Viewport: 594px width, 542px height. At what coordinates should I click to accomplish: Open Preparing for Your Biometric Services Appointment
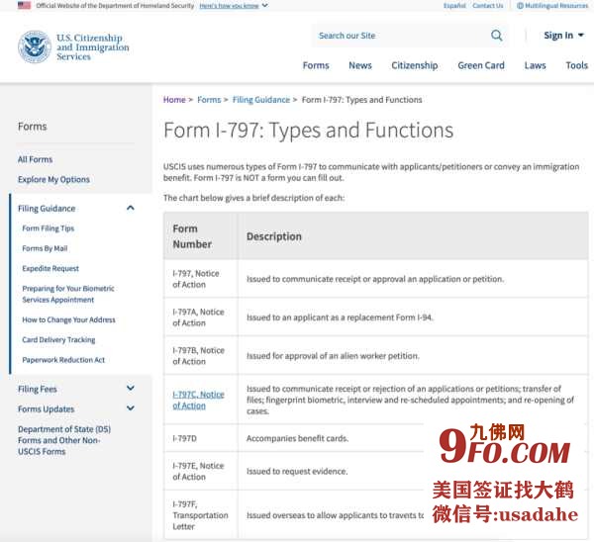click(68, 294)
